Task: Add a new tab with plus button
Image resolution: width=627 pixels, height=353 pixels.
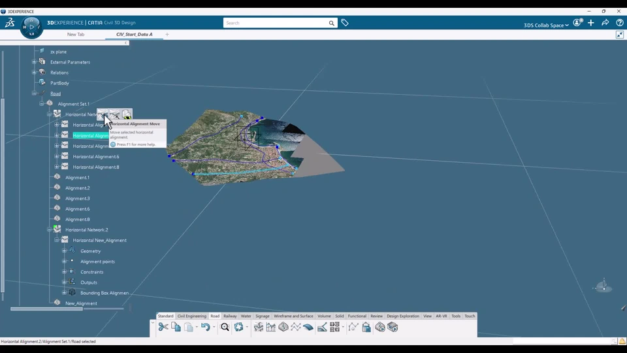Action: (167, 35)
